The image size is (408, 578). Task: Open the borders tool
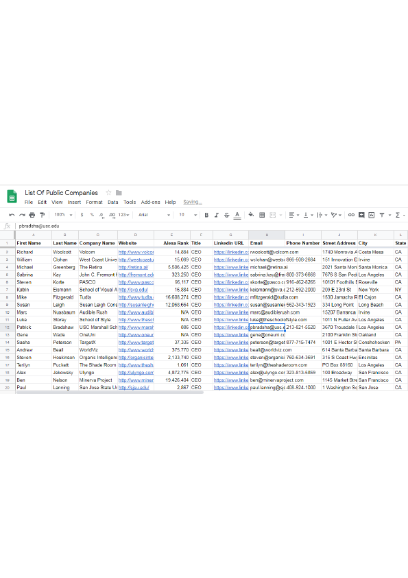click(262, 215)
